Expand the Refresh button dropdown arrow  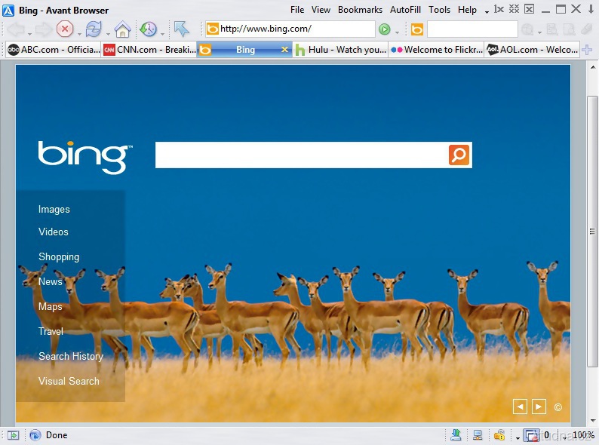click(x=108, y=35)
